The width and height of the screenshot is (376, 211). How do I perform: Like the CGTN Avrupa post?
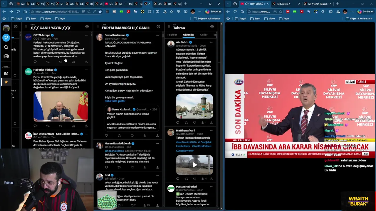pyautogui.click(x=61, y=62)
